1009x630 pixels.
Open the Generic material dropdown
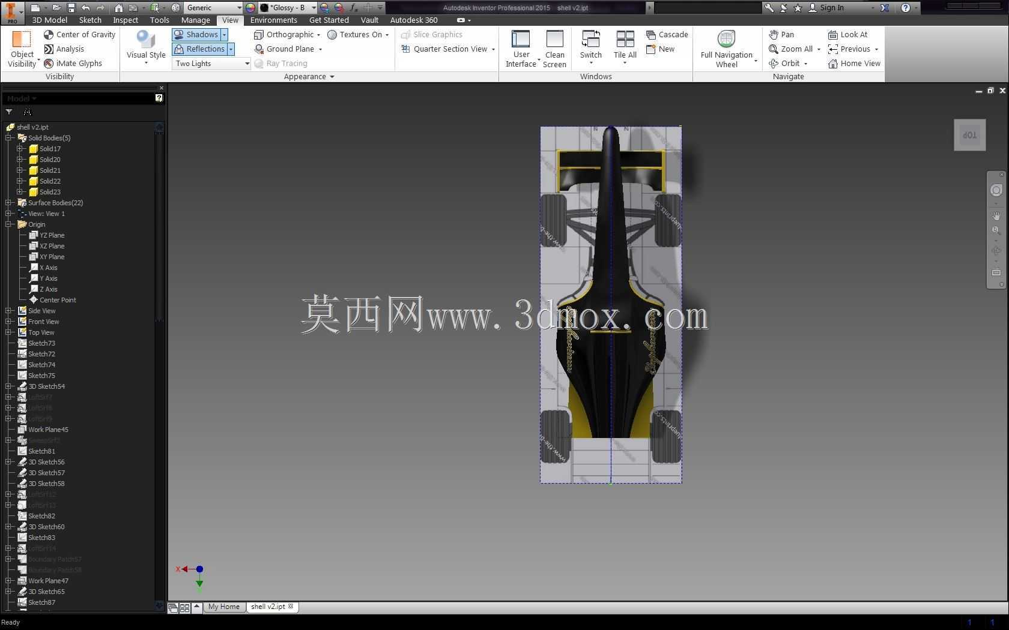pos(213,8)
